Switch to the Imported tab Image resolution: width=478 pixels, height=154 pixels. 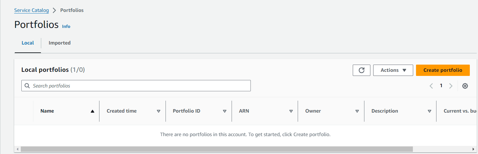point(59,43)
